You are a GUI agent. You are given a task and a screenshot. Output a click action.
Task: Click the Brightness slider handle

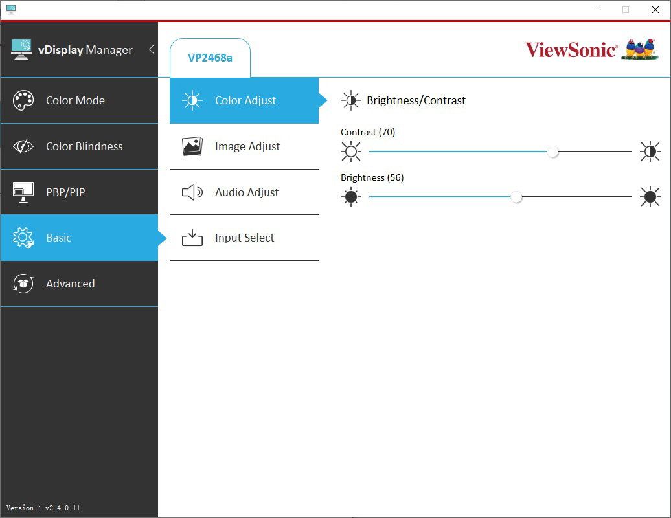click(516, 197)
